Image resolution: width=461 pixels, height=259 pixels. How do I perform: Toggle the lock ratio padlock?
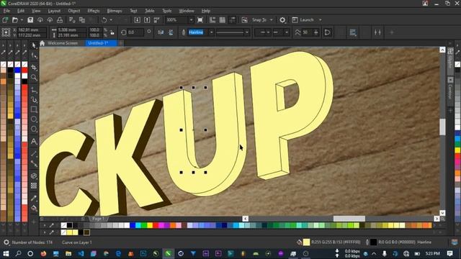112,32
